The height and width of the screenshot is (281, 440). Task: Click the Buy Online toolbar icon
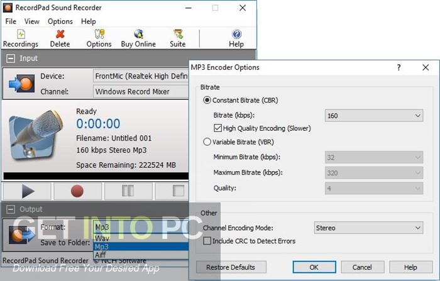(x=138, y=38)
